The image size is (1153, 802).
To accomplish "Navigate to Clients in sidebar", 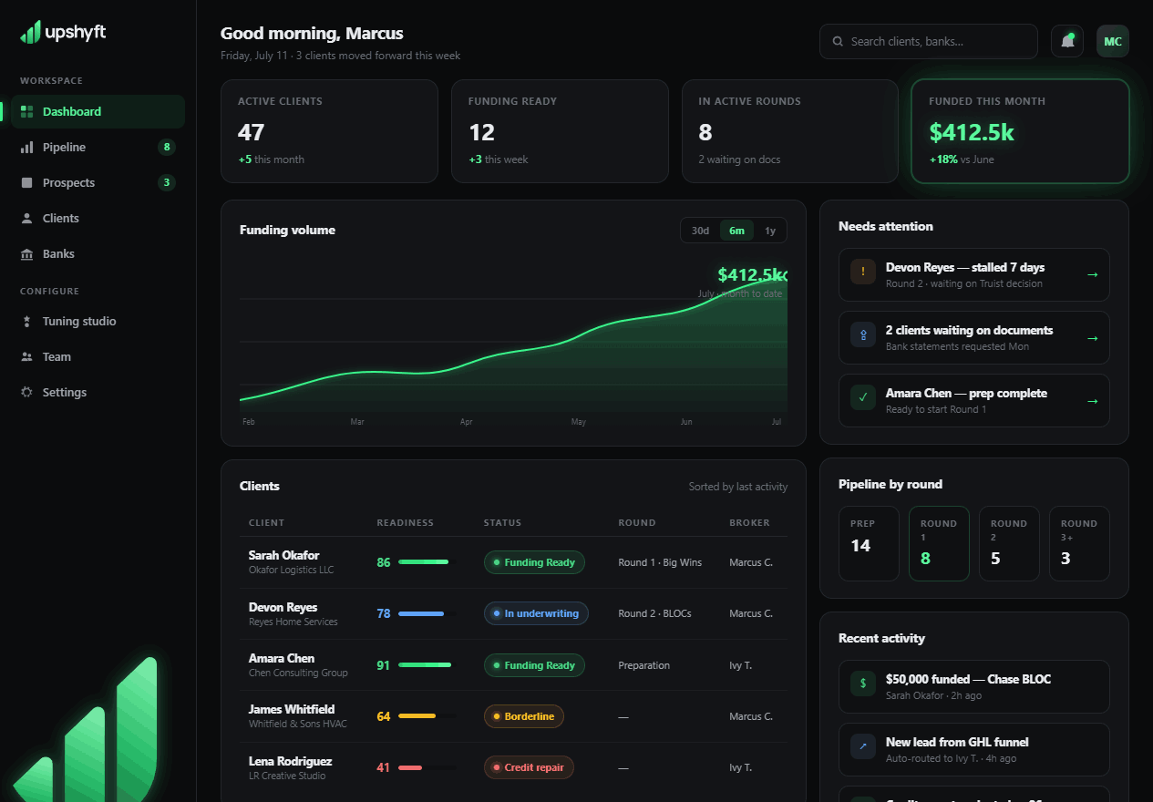I will coord(98,218).
